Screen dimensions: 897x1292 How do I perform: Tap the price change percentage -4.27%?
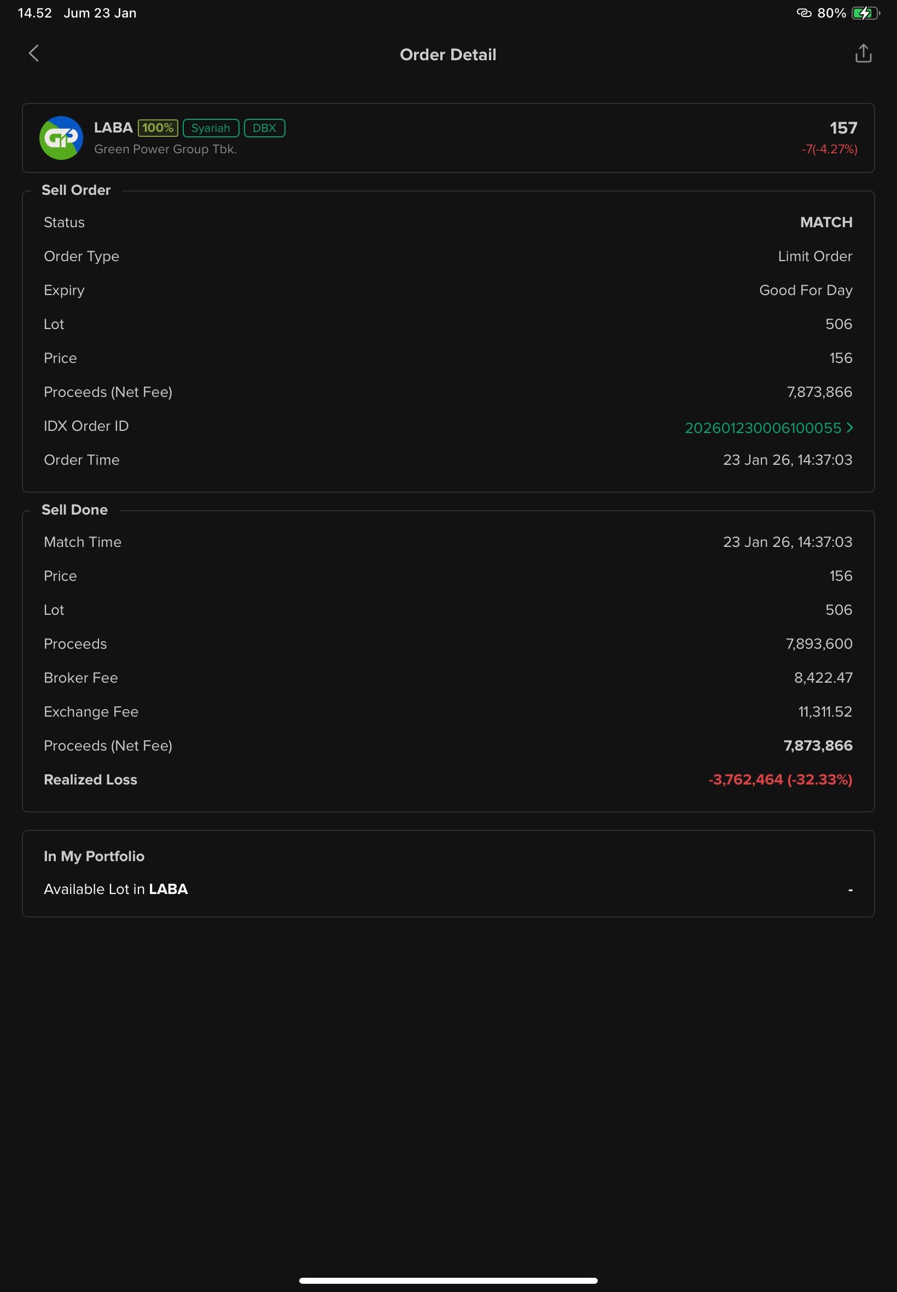829,149
